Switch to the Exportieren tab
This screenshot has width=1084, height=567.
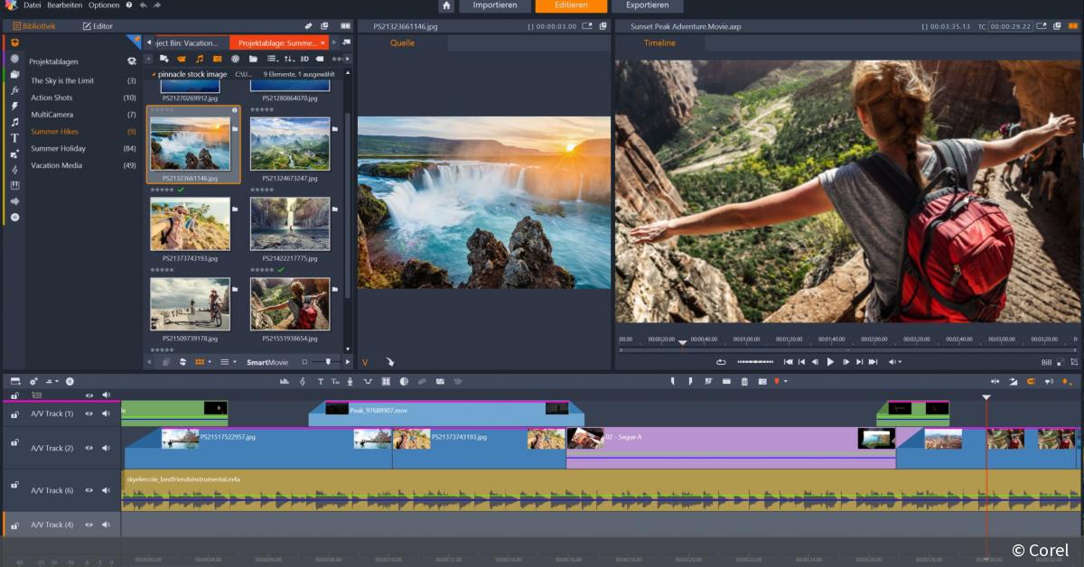pyautogui.click(x=649, y=6)
